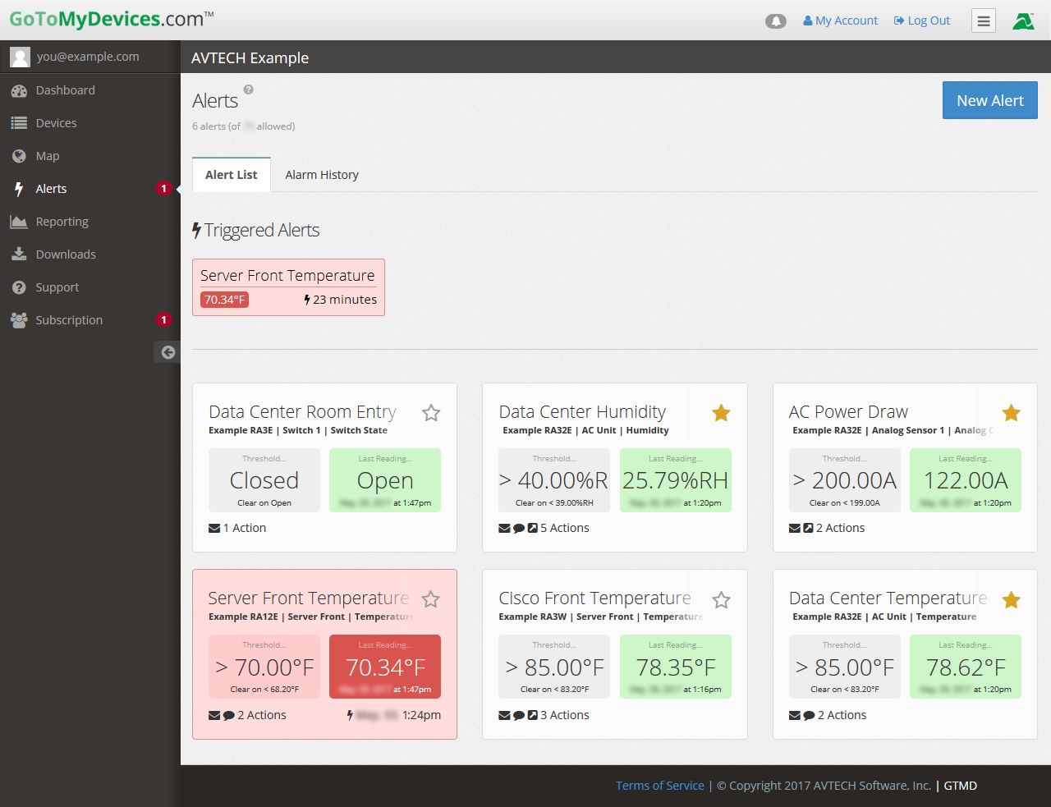Image resolution: width=1051 pixels, height=807 pixels.
Task: Open the Map page in sidebar
Action: [x=47, y=156]
